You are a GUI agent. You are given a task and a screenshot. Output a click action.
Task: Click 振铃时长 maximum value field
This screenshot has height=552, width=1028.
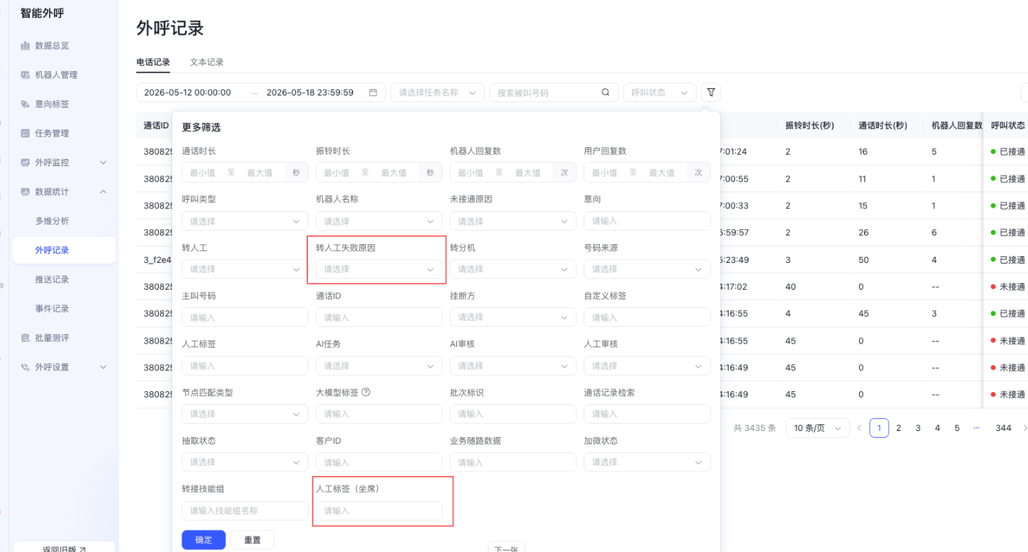[393, 173]
